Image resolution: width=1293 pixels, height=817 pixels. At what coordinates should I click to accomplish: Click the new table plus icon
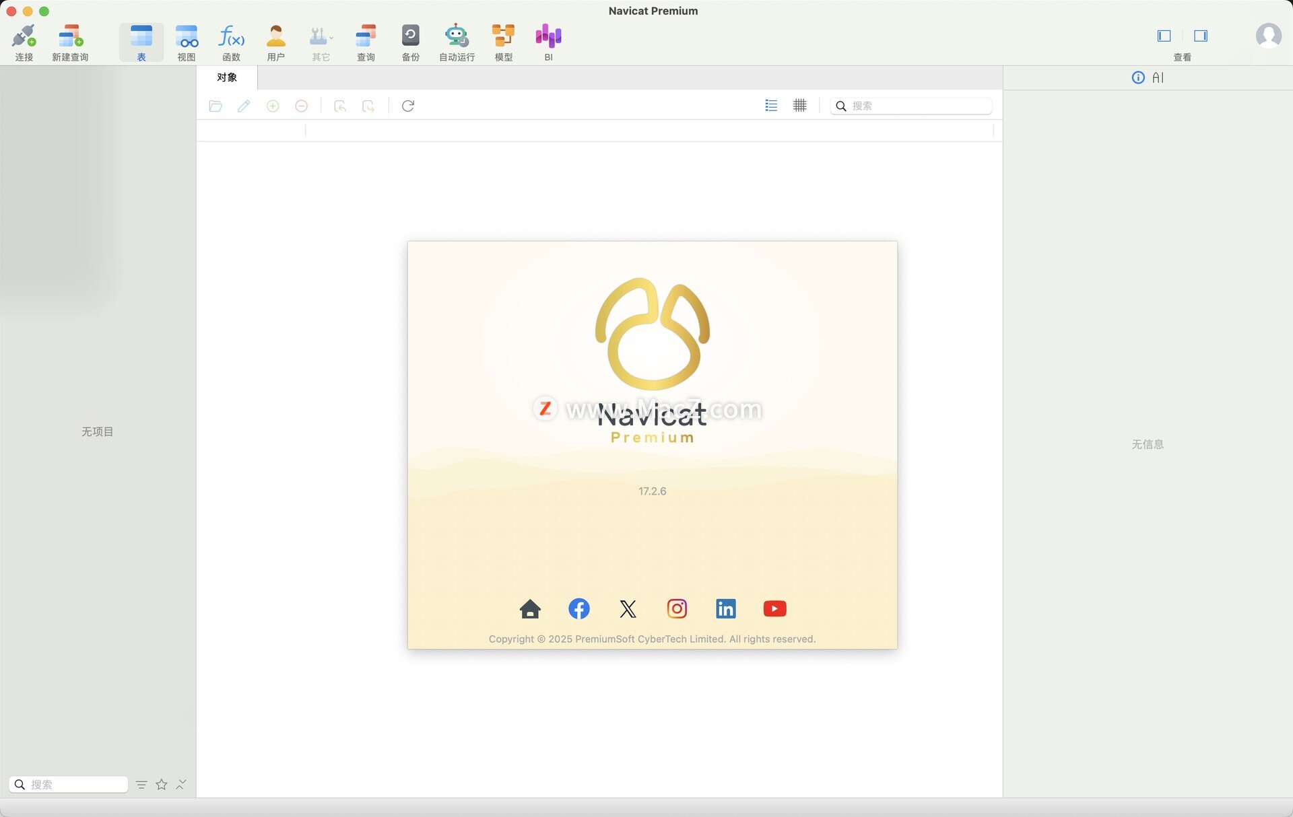click(273, 106)
